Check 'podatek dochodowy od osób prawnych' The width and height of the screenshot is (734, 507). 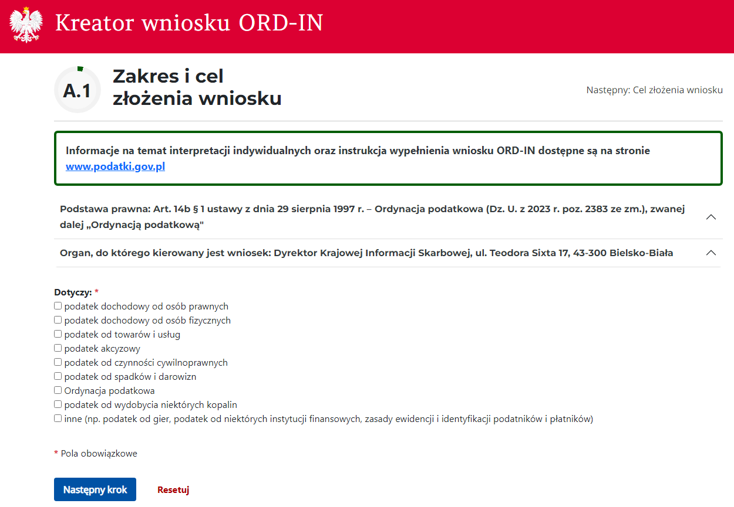[x=58, y=306]
